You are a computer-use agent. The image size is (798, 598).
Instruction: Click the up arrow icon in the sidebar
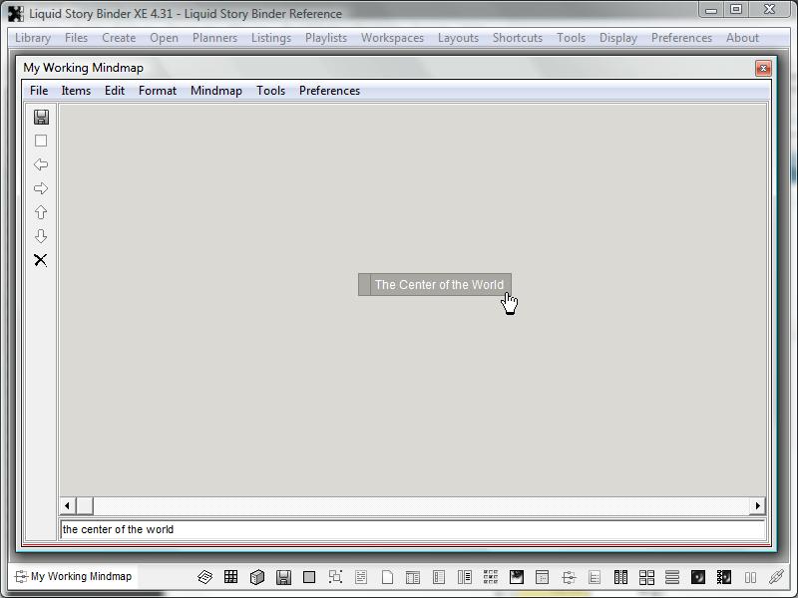[41, 212]
